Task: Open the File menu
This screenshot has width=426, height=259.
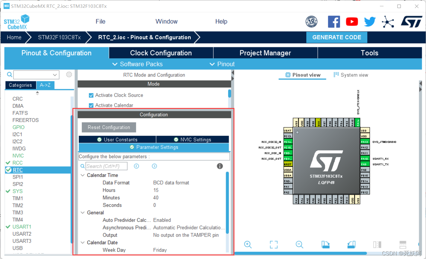Action: 100,22
